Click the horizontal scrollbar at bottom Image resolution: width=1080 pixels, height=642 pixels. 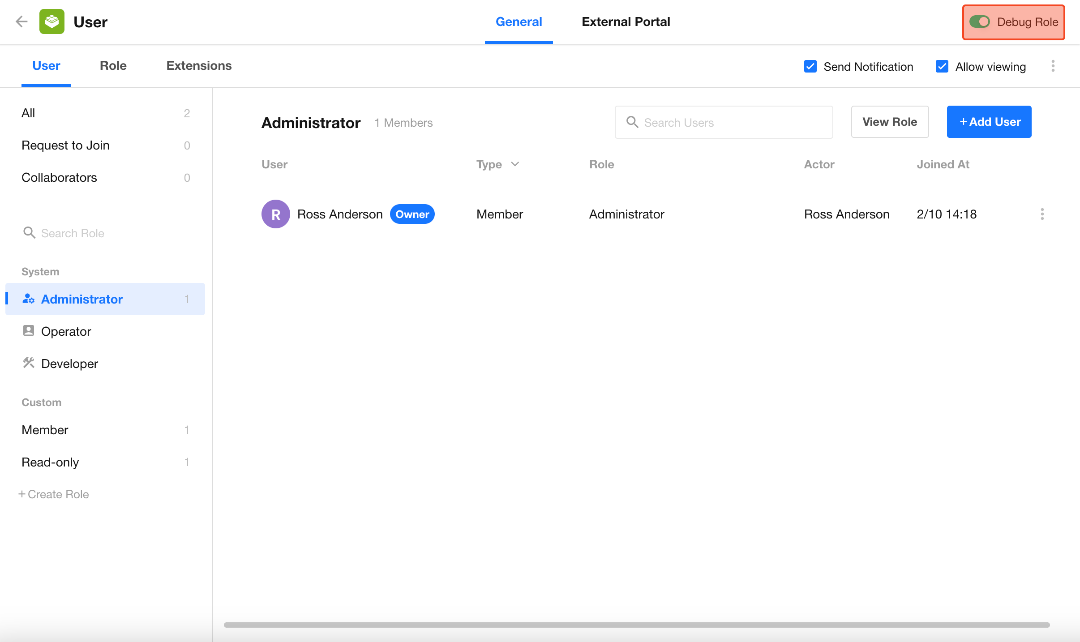pos(637,625)
